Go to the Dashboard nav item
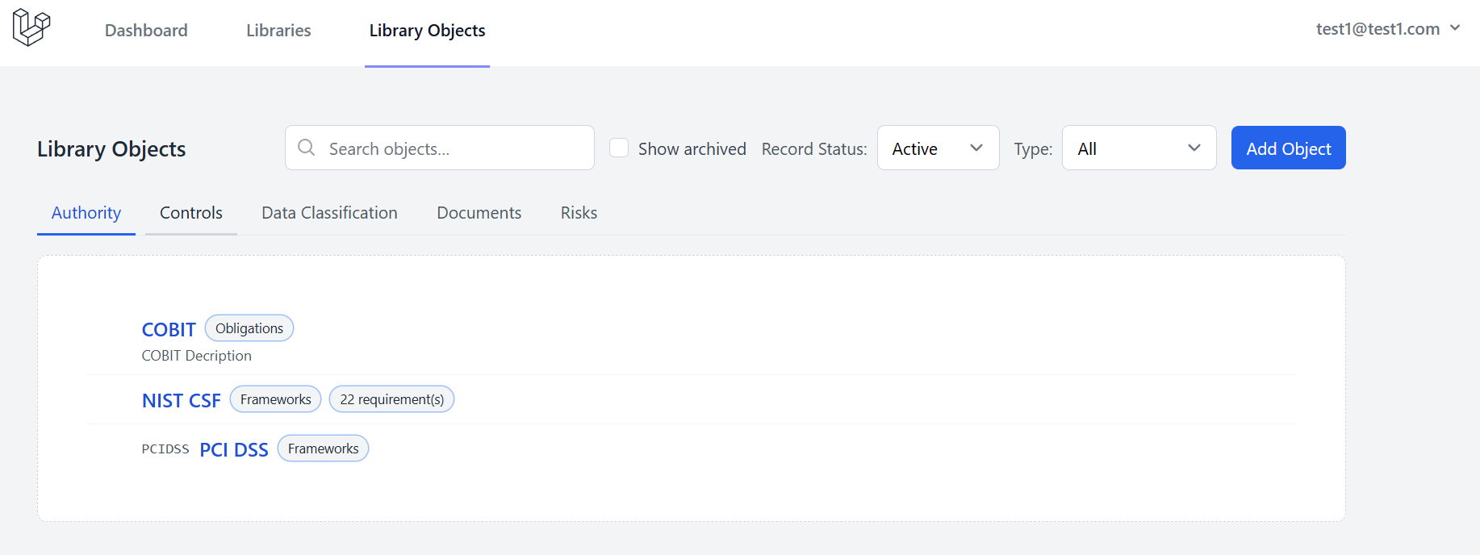1480x555 pixels. click(146, 31)
